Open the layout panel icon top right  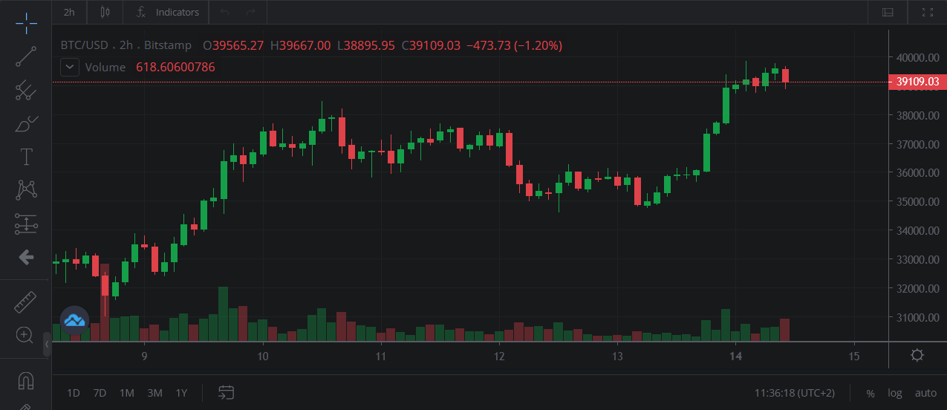click(x=888, y=12)
